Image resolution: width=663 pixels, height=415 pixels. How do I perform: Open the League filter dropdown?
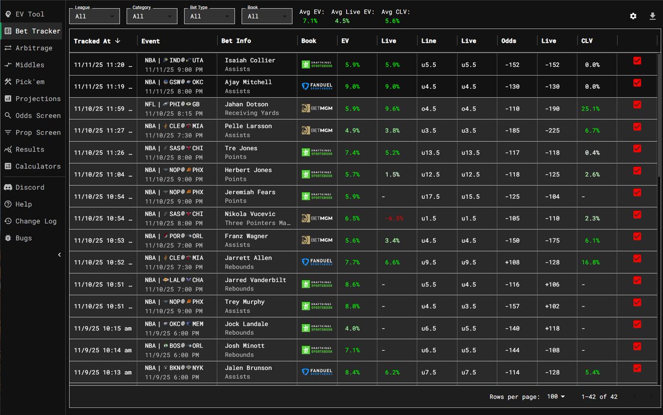(94, 17)
